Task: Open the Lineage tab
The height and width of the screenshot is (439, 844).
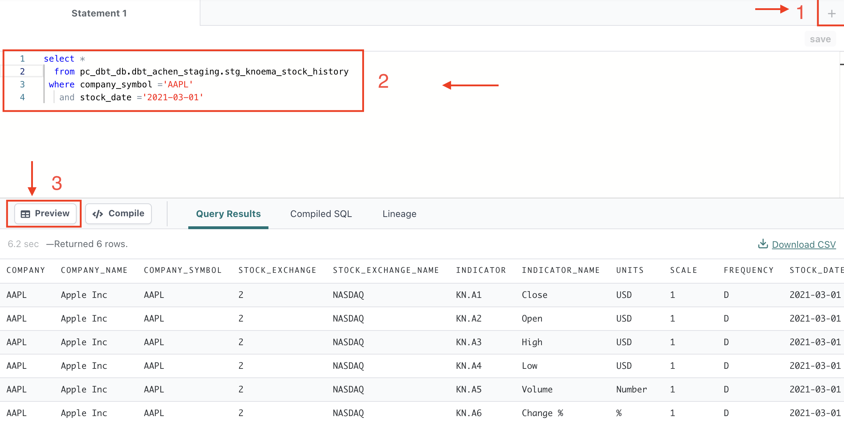Action: click(399, 214)
